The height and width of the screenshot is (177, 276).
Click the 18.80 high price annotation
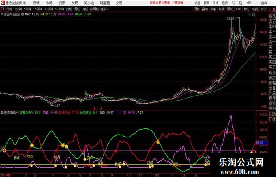coord(230,19)
